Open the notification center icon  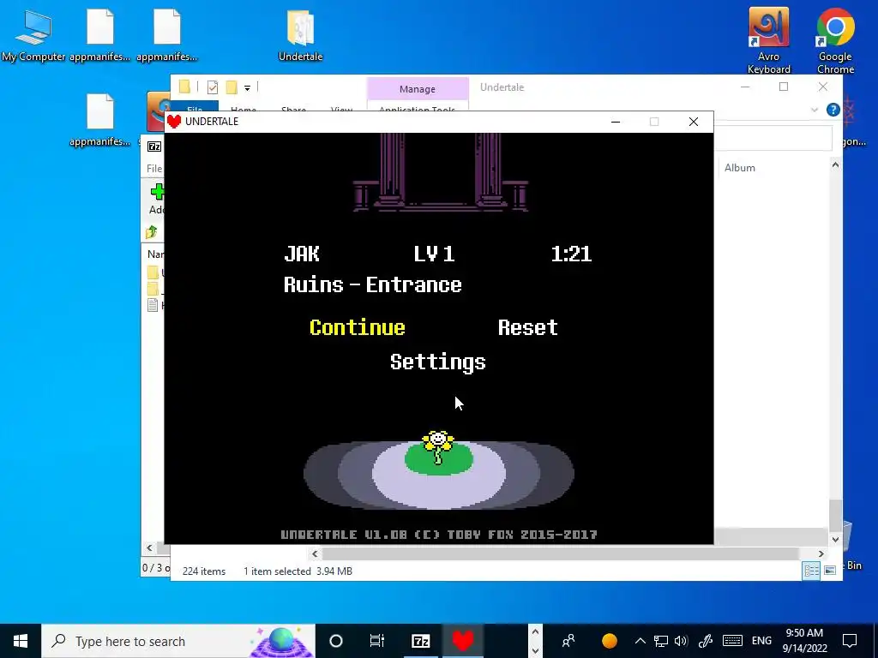point(850,641)
